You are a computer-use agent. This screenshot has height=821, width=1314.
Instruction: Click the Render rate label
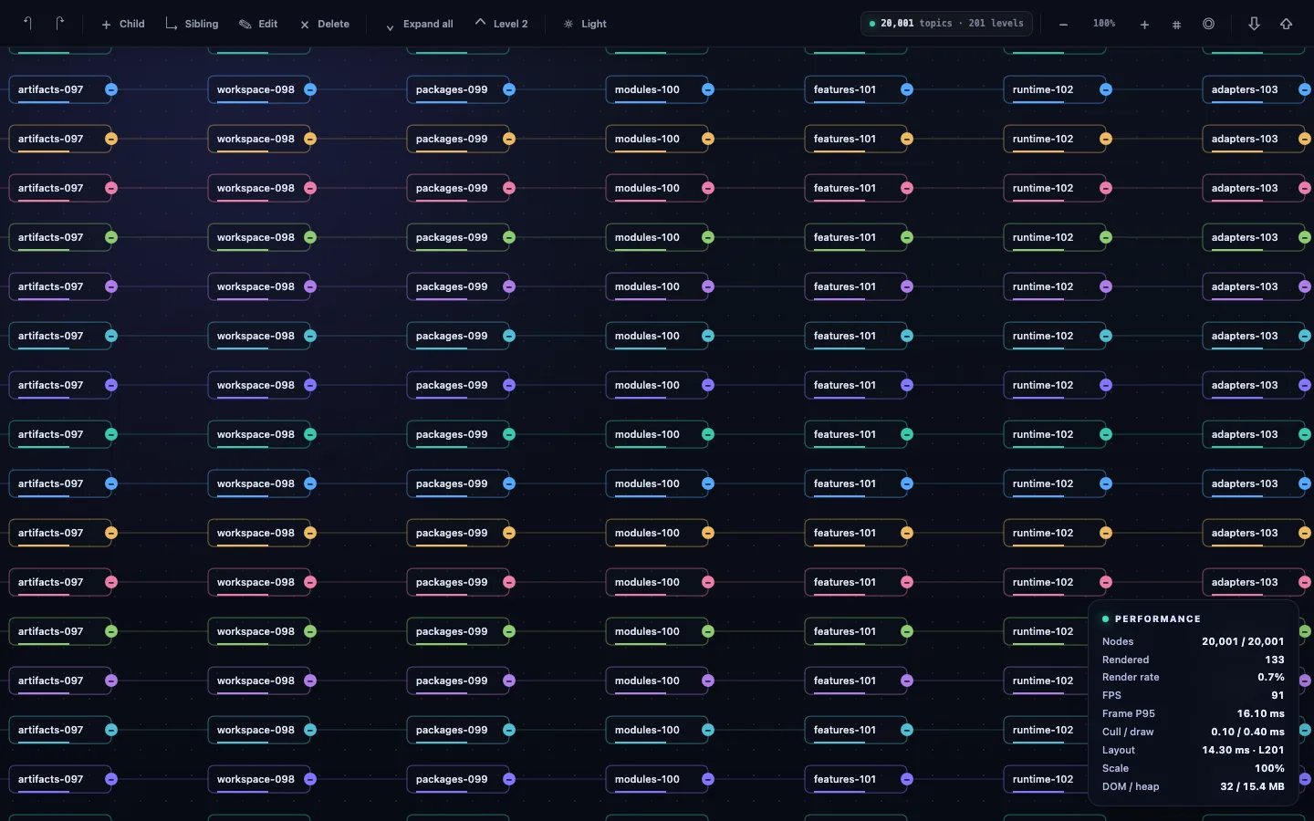tap(1131, 677)
